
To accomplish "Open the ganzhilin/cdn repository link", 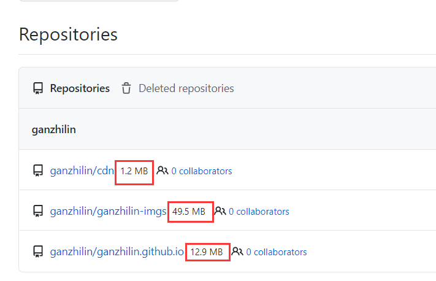I will pos(82,171).
